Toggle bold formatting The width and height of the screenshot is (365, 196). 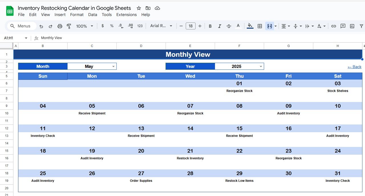click(210, 26)
